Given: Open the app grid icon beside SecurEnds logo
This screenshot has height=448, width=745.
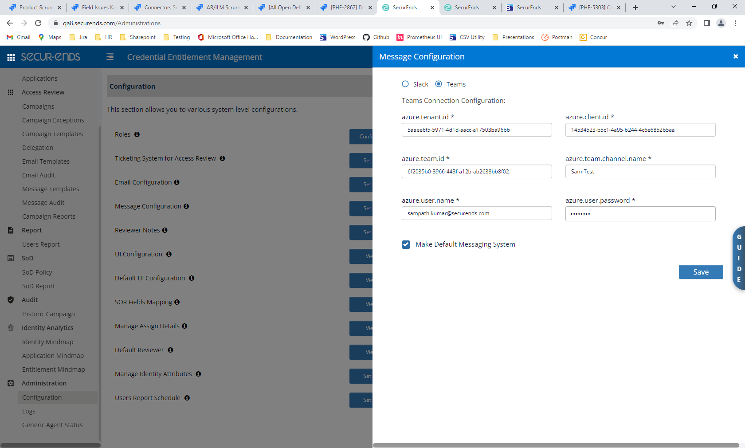Looking at the screenshot, I should [11, 57].
